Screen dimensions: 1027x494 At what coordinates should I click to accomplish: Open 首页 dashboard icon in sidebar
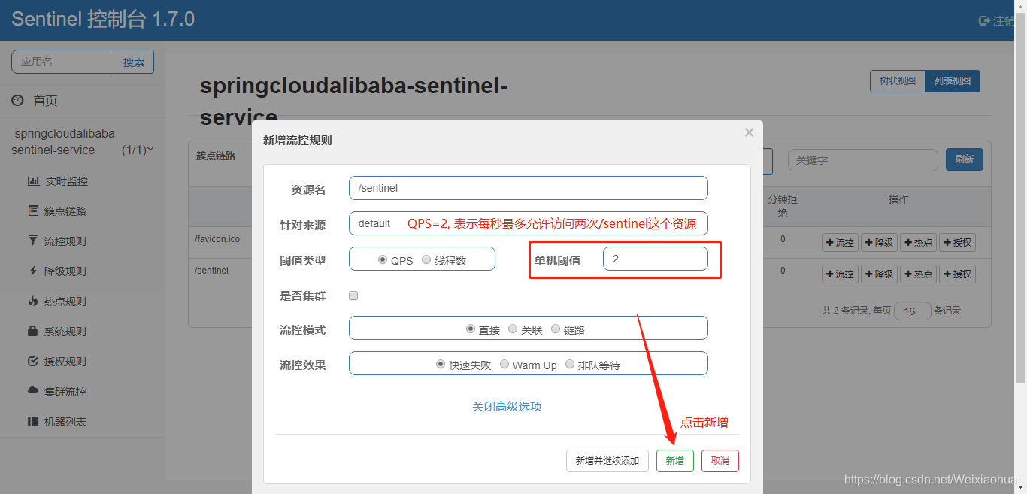[17, 101]
